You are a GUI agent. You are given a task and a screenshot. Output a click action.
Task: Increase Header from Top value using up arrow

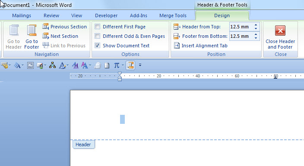click(256, 25)
